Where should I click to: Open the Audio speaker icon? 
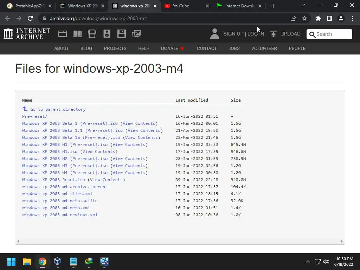coord(107,34)
